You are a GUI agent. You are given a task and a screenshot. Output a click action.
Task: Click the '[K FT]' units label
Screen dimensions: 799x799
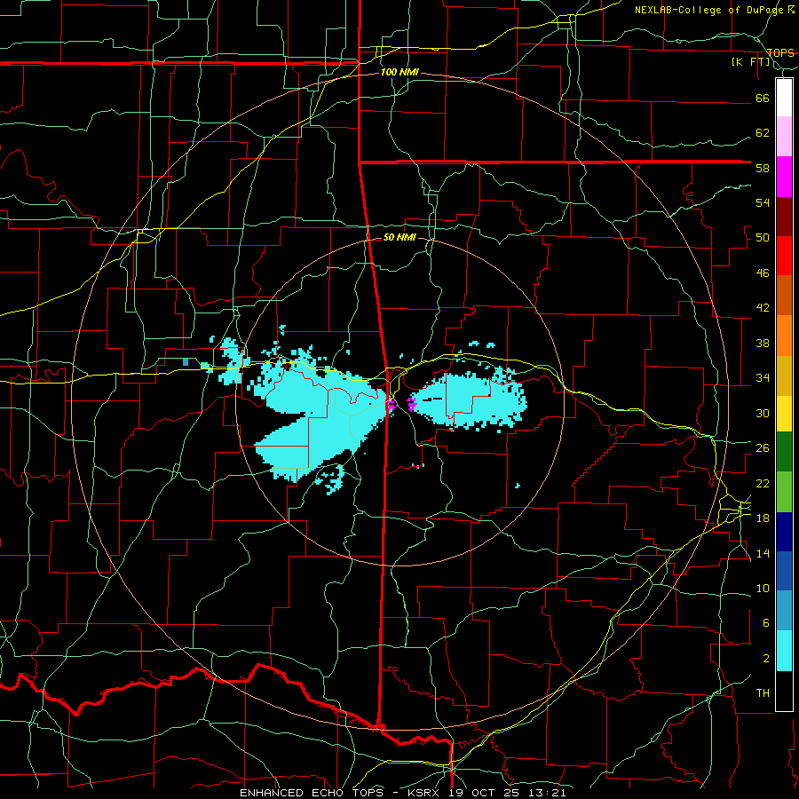[750, 61]
